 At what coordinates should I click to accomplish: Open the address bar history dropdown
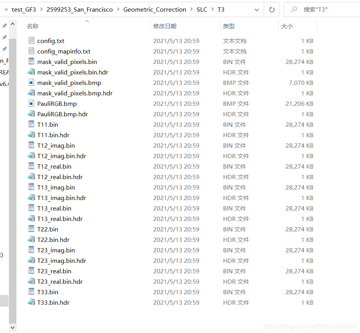tap(257, 10)
